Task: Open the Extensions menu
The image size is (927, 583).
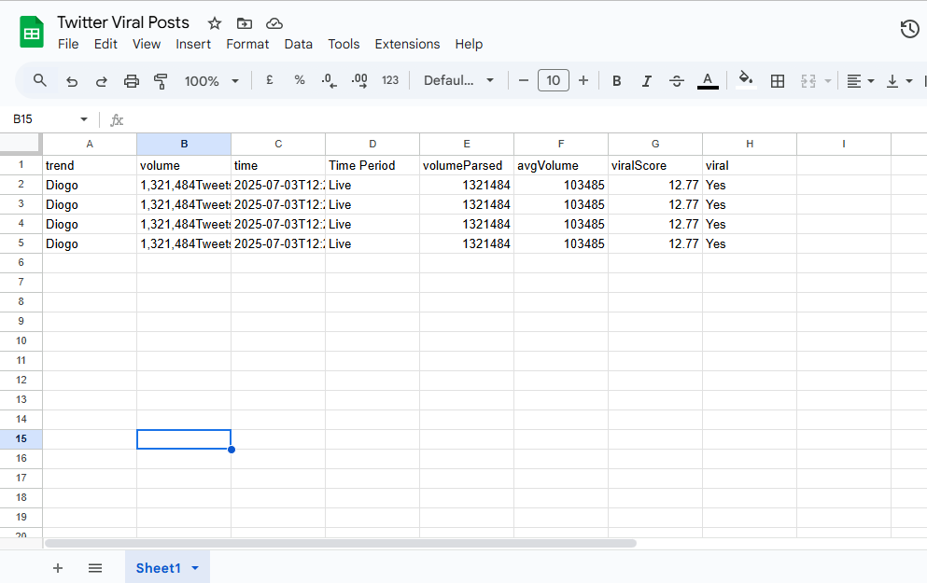Action: point(407,44)
